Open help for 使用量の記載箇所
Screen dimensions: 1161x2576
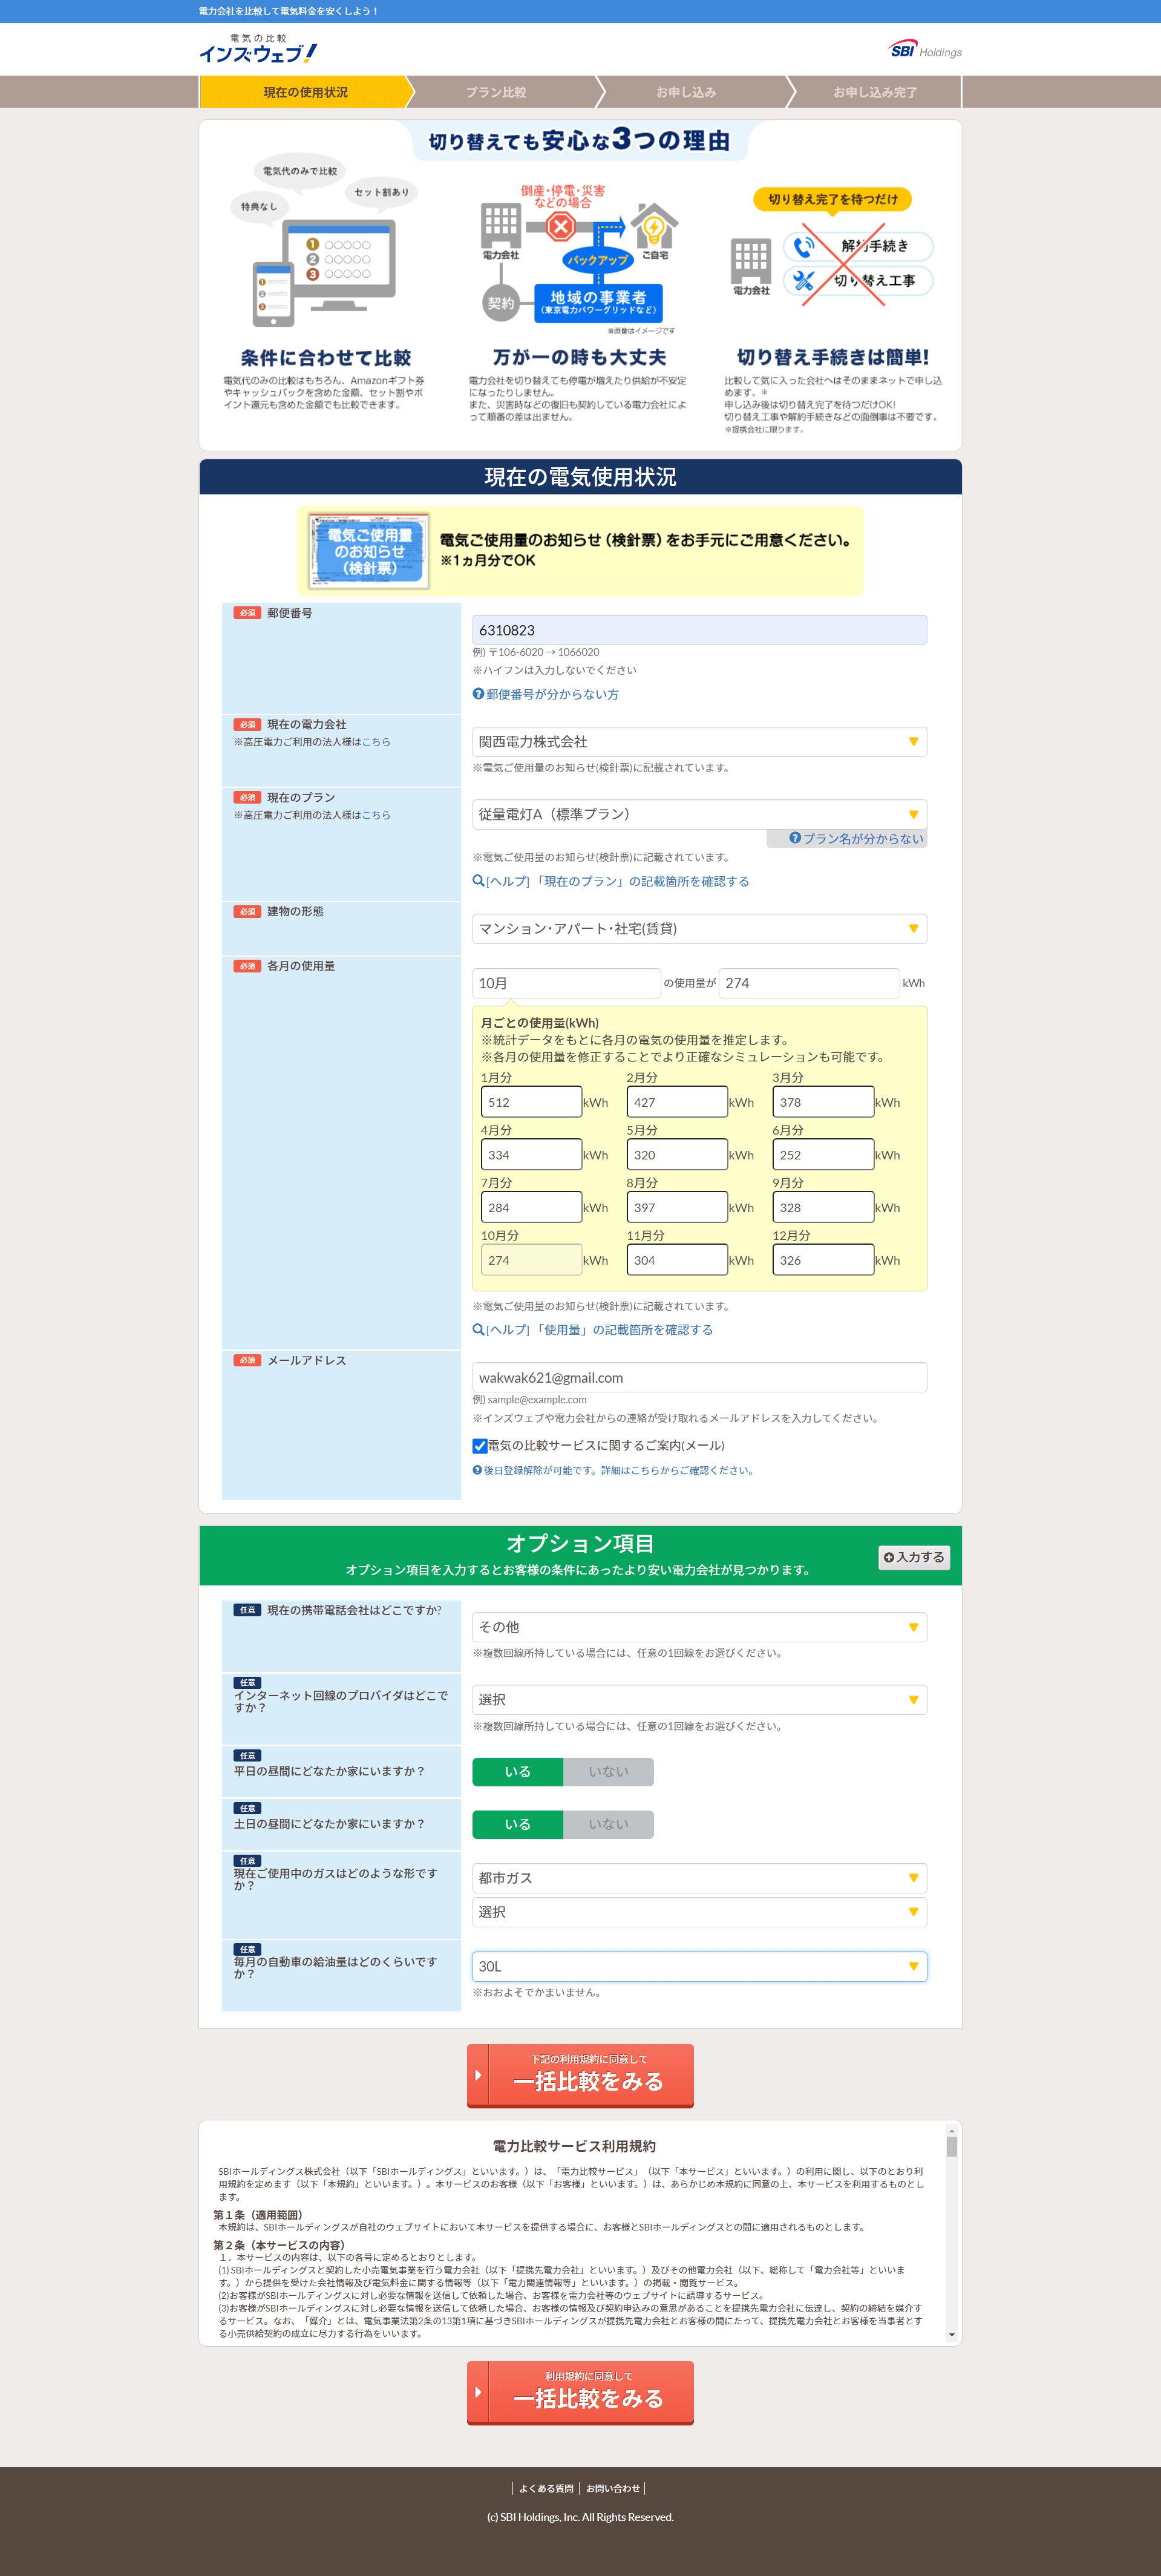(x=593, y=1330)
